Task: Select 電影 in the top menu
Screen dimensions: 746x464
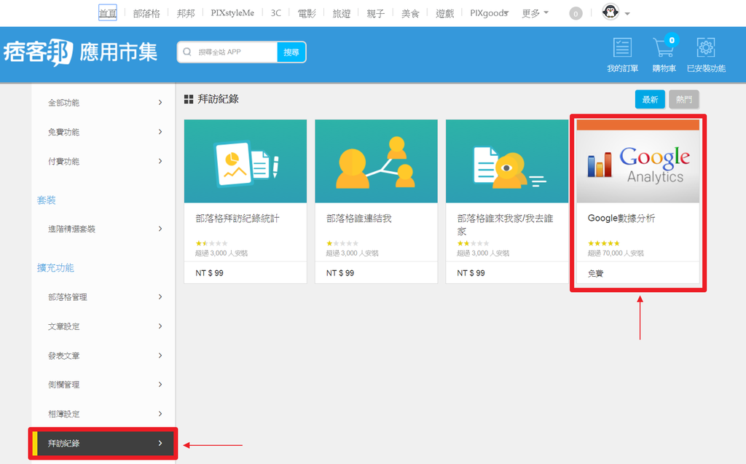Action: point(307,12)
